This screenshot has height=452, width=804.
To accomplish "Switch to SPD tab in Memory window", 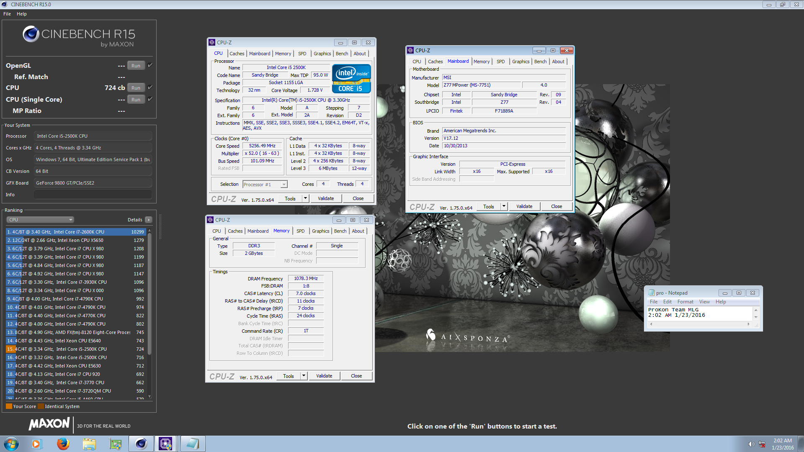I will coord(300,231).
